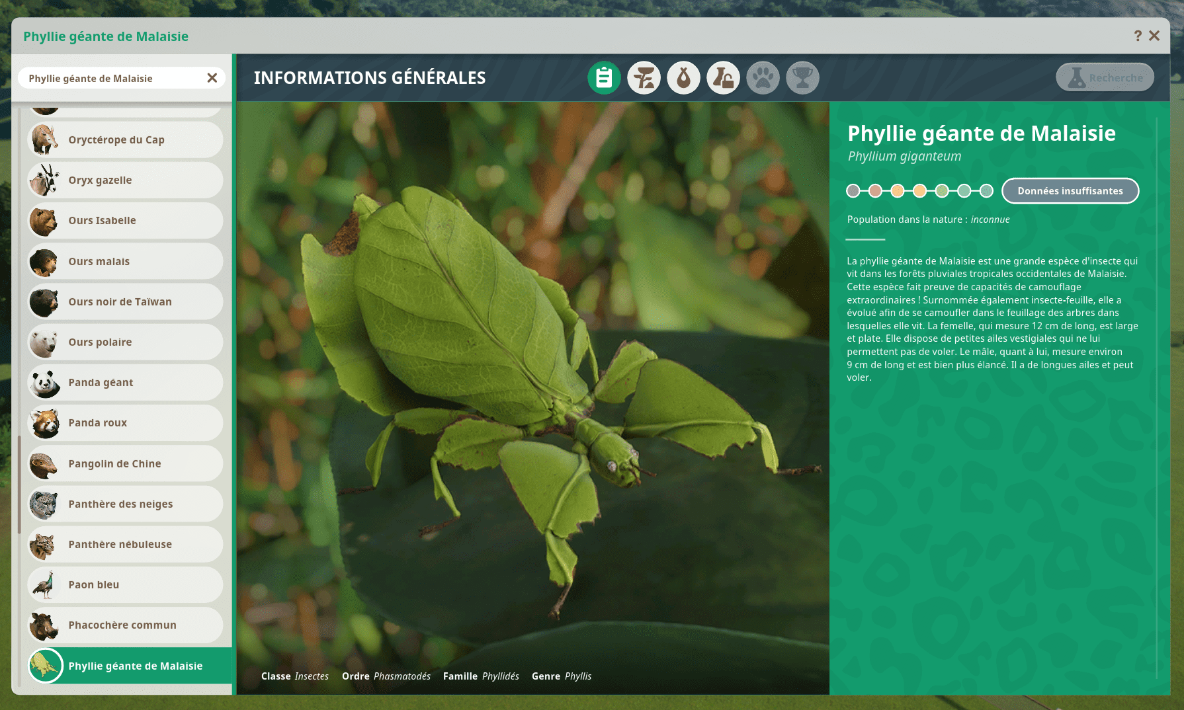Screen dimensions: 1184x710
Task: Click the sun bear thumbnail icon
Action: coord(44,261)
